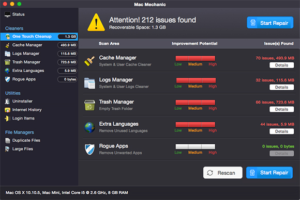
Task: Select One Touch Cleanup in sidebar
Action: [x=39, y=37]
